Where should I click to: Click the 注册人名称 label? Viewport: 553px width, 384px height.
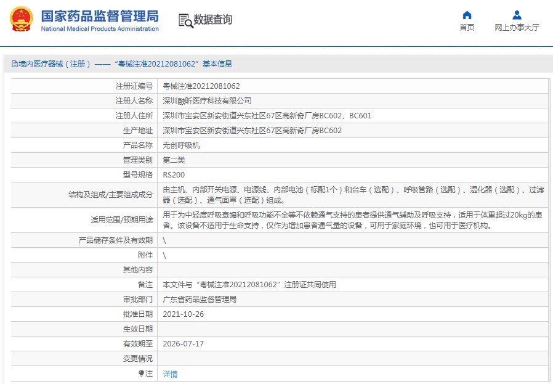[134, 101]
